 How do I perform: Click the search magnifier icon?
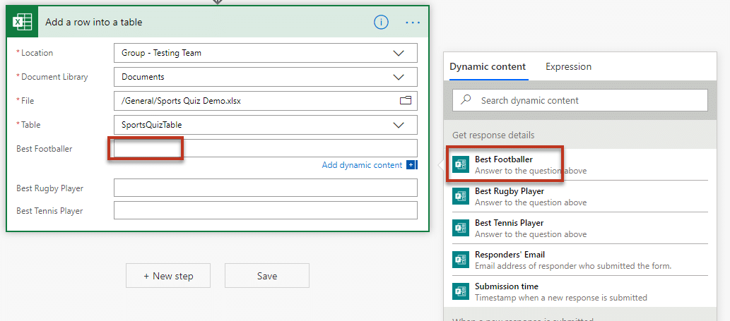pyautogui.click(x=466, y=100)
